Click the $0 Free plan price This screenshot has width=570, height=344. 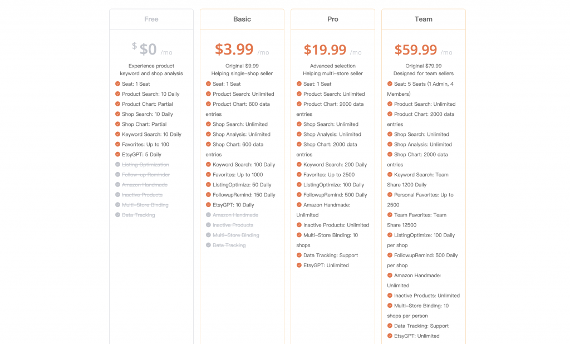pos(148,50)
